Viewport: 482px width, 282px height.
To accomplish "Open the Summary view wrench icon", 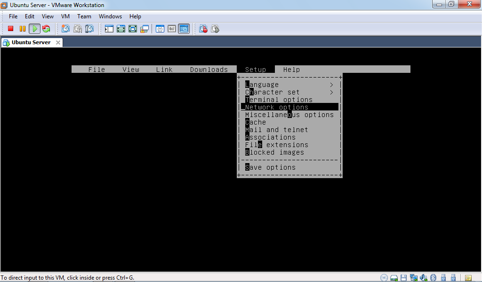I will 160,29.
